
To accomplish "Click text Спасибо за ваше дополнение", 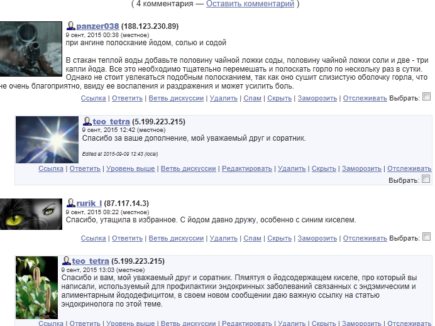I will 135,138.
